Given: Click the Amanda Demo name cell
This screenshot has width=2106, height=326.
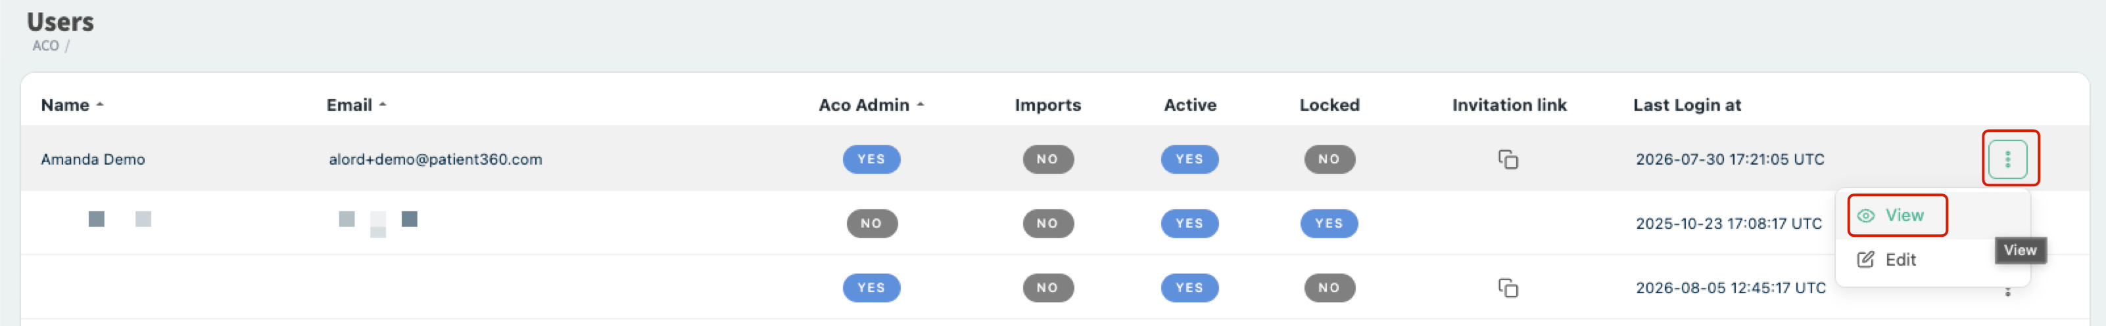Looking at the screenshot, I should pyautogui.click(x=93, y=159).
